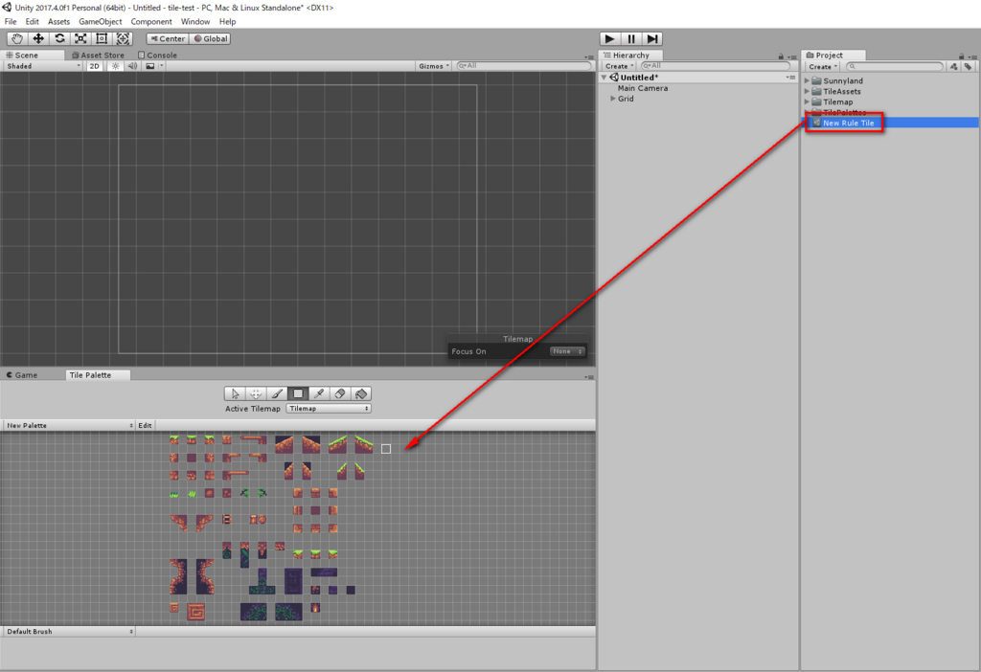This screenshot has height=672, width=981.
Task: Click the Step frame button
Action: point(651,38)
